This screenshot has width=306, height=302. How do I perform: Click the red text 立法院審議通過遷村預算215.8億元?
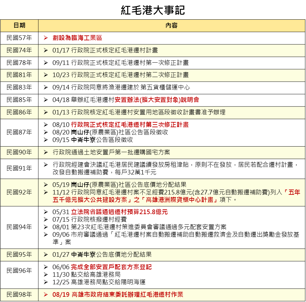[119, 212]
